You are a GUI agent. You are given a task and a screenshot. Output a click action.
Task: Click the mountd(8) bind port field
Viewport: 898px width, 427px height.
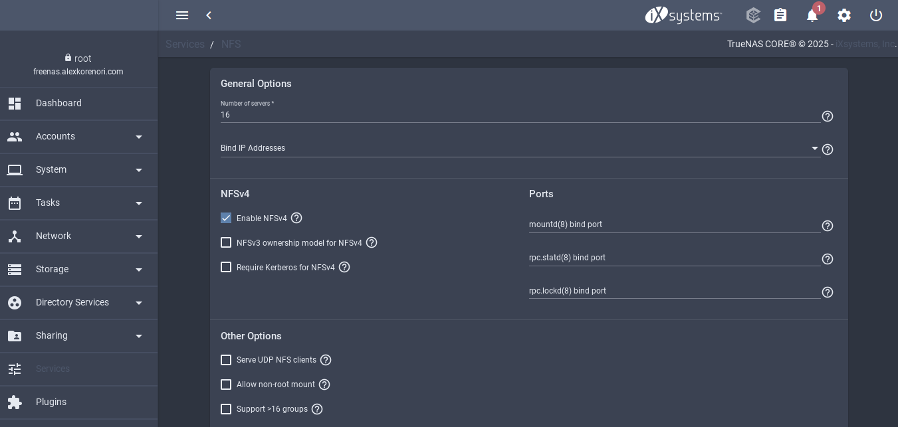click(x=674, y=224)
